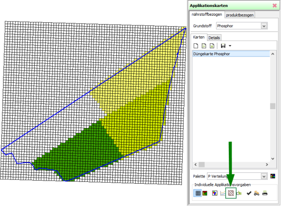The image size is (281, 206).
Task: Close the Applikationskarten panel
Action: [274, 5]
